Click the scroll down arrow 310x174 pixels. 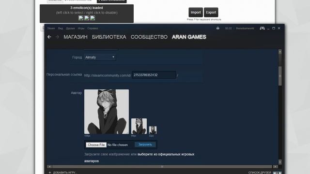tap(280, 162)
